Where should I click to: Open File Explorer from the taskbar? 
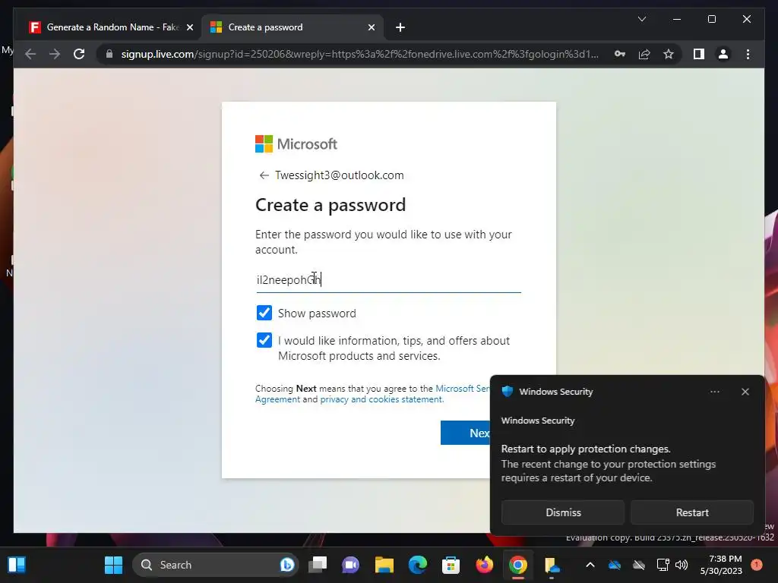384,565
